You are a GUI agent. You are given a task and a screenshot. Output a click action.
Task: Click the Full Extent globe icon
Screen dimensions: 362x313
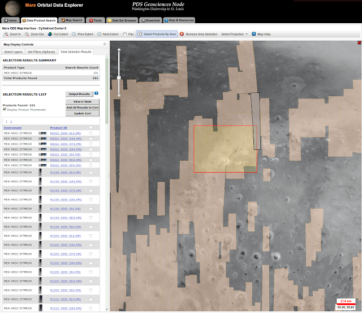click(x=58, y=34)
